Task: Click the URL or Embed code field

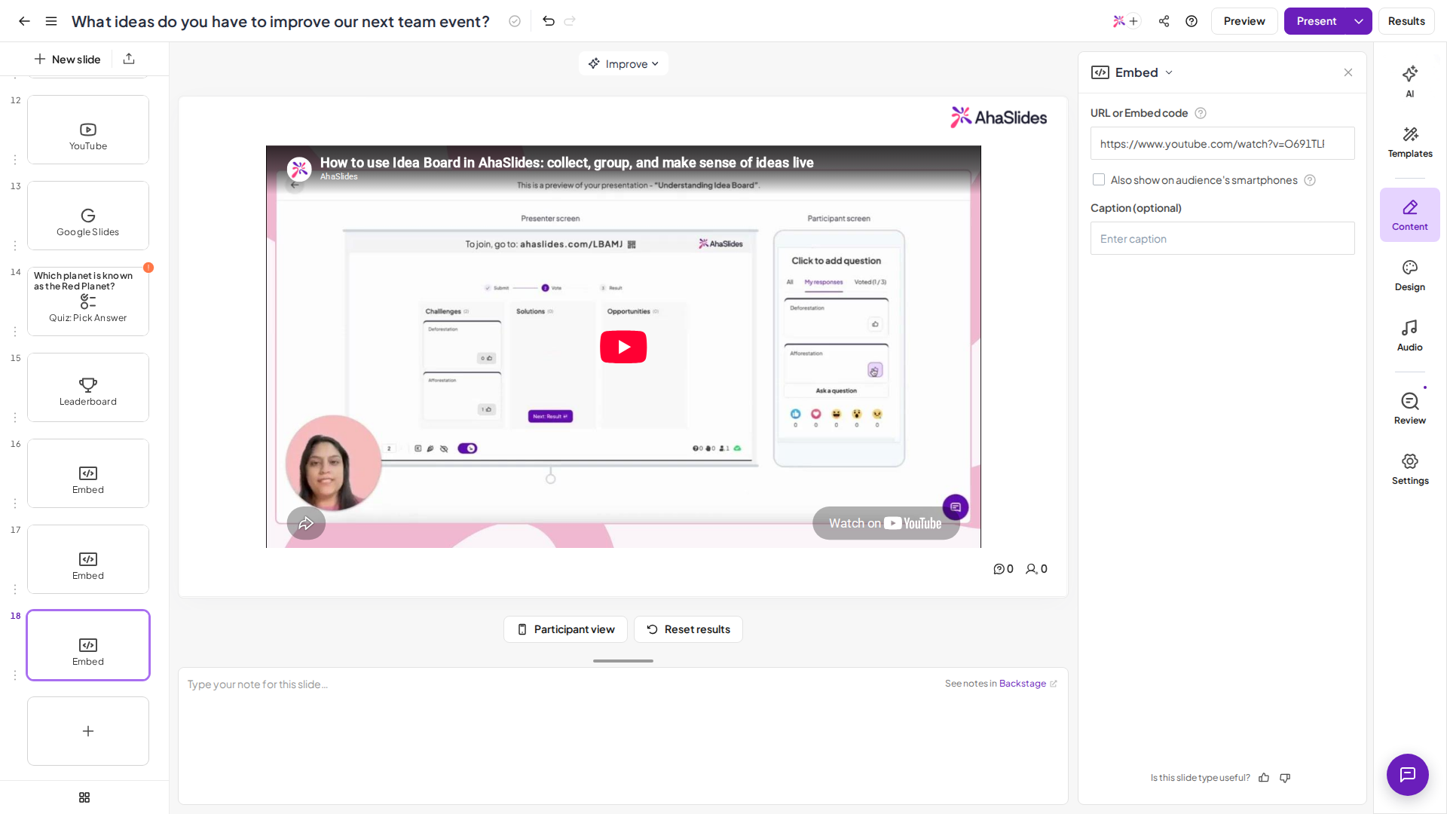Action: (1222, 143)
